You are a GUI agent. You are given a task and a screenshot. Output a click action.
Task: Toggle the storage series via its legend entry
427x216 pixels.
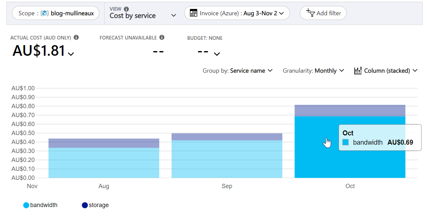pyautogui.click(x=95, y=205)
